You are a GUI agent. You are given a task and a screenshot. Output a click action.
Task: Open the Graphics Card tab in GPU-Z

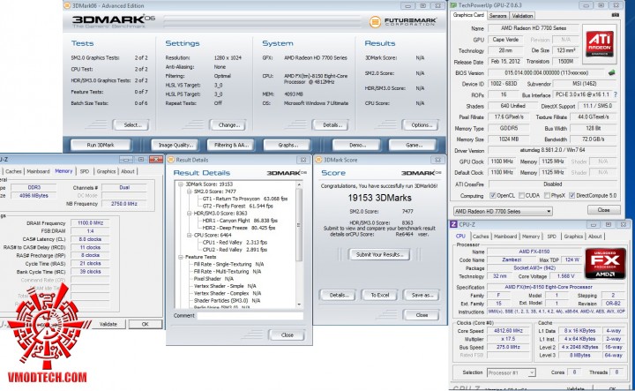[468, 15]
